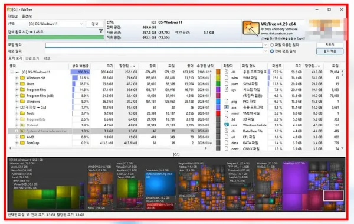Click the filter funnel icon
This screenshot has height=224, width=354.
101,31
